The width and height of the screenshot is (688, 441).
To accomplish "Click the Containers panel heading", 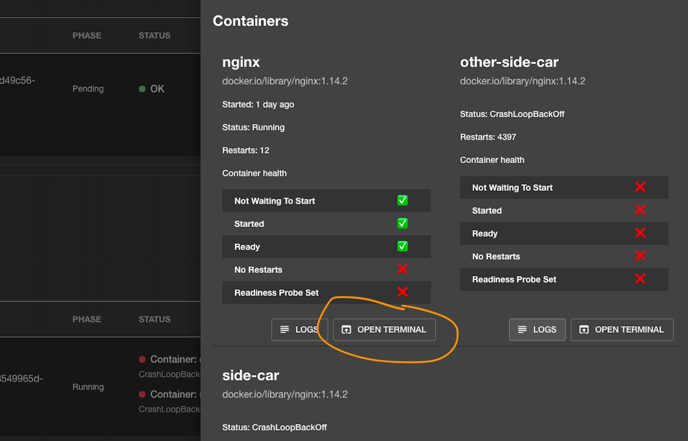I will pos(251,21).
